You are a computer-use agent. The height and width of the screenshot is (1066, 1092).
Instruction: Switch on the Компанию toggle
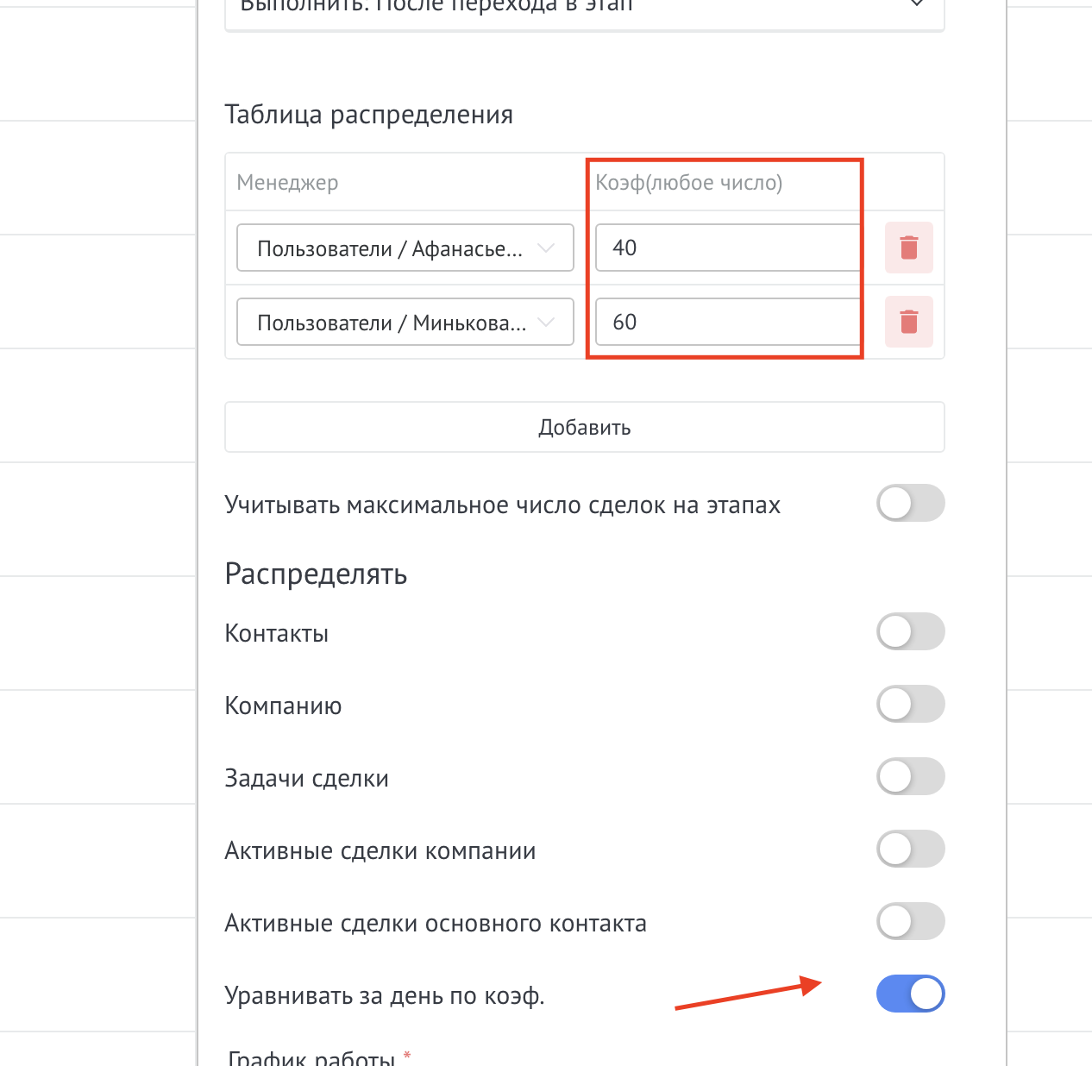click(910, 705)
